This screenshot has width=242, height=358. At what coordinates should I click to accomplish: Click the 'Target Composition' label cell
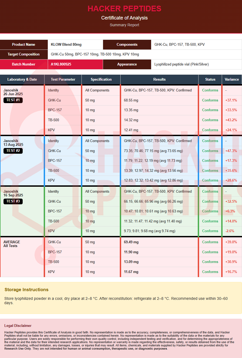[24, 54]
